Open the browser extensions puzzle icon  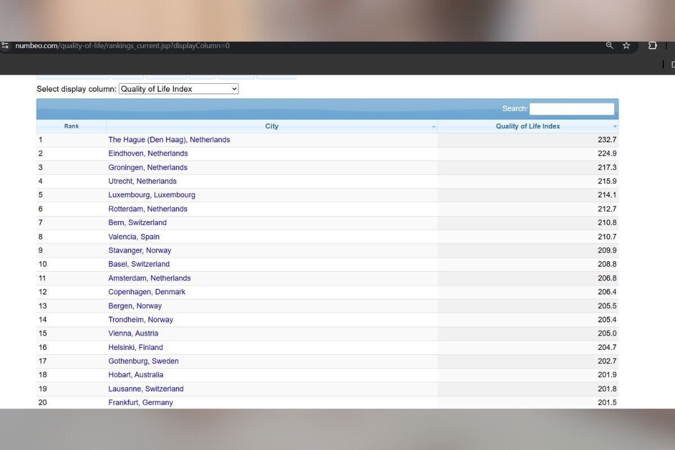652,46
